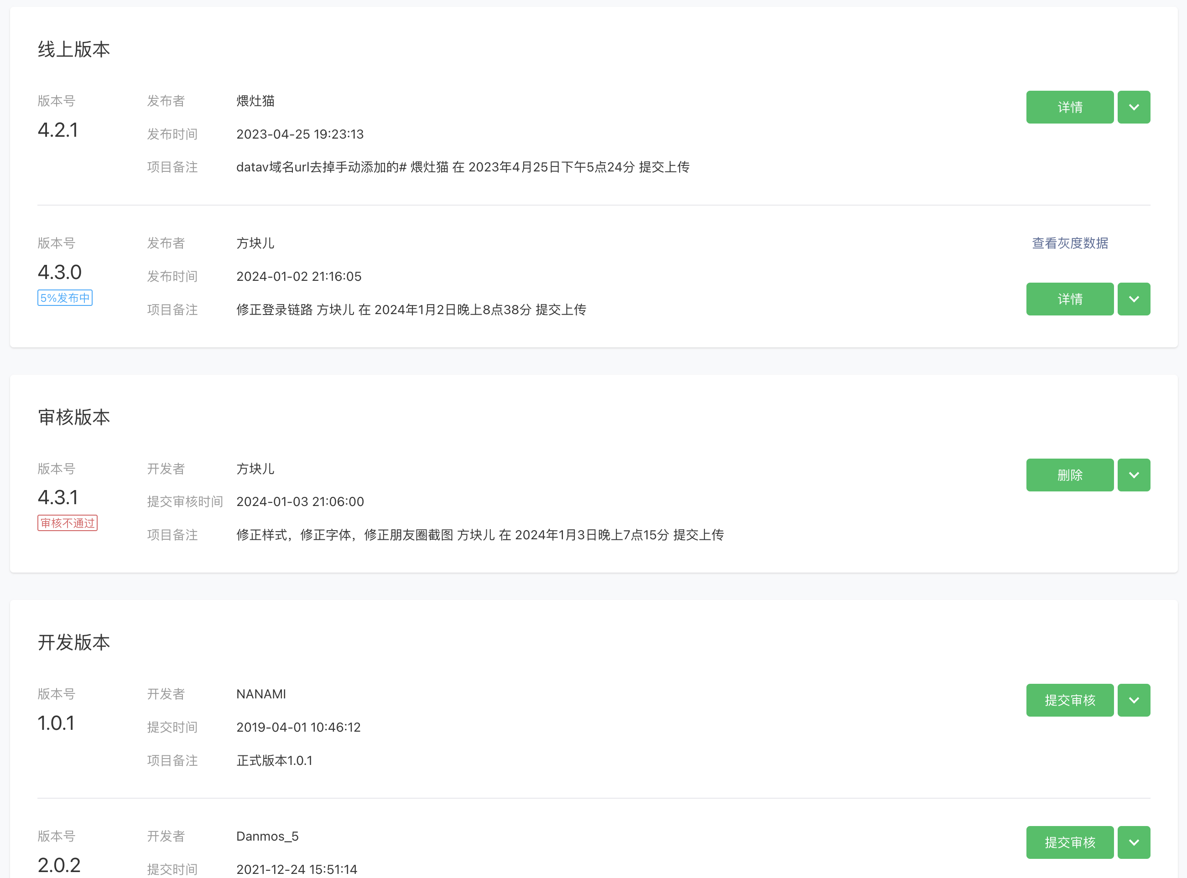Click the red 审核不通过 status tag

point(68,523)
